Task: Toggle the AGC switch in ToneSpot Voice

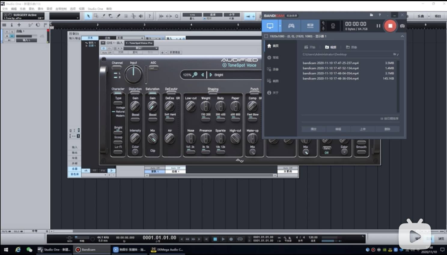Action: point(154,68)
